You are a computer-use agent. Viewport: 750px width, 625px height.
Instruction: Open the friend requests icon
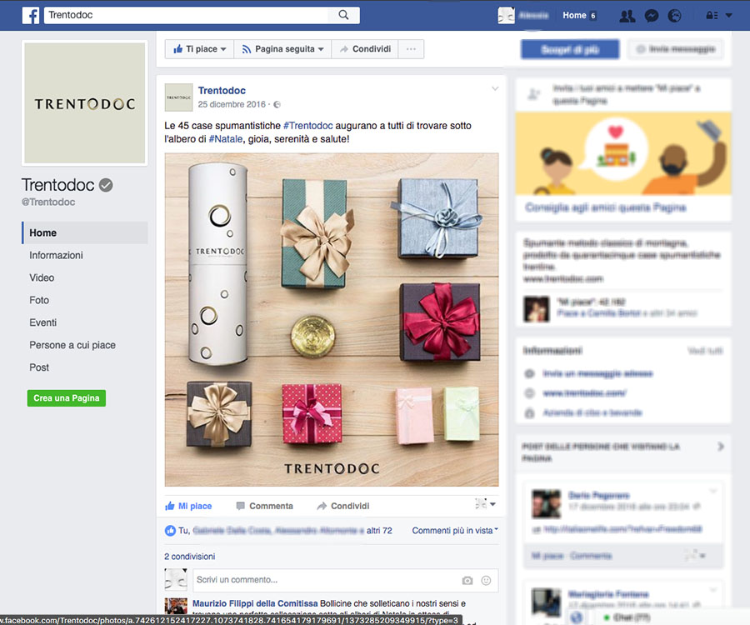coord(627,16)
